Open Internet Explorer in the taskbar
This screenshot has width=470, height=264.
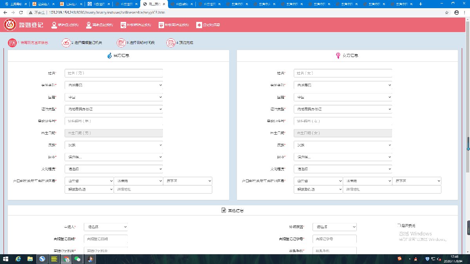[x=18, y=259]
